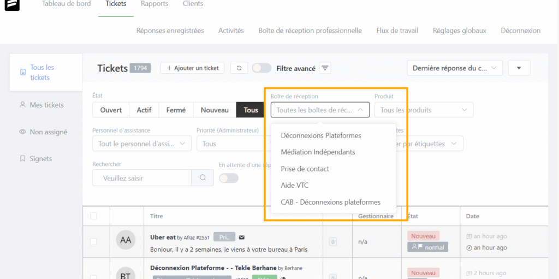Click the Veuillez saisir search field
This screenshot has height=279, width=559.
142,178
